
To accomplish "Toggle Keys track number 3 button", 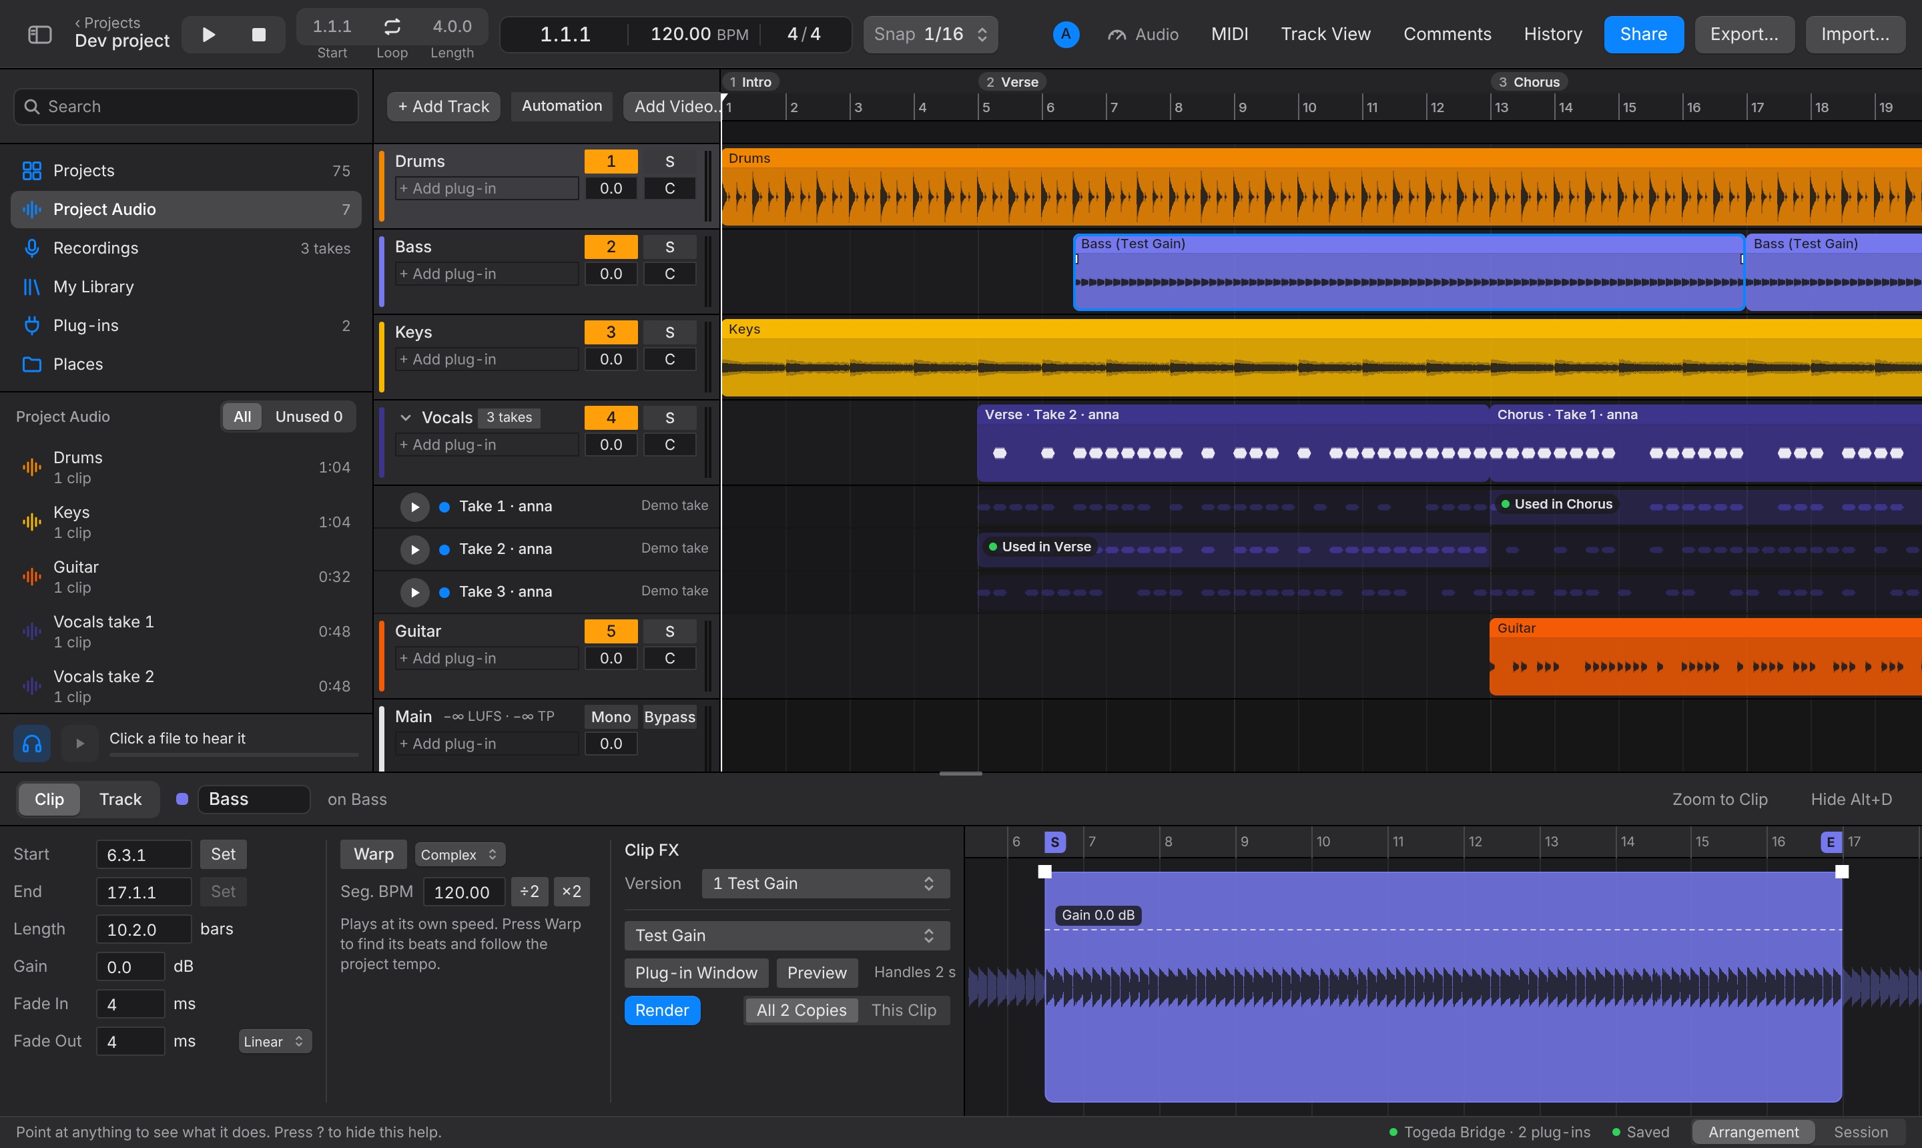I will 610,332.
